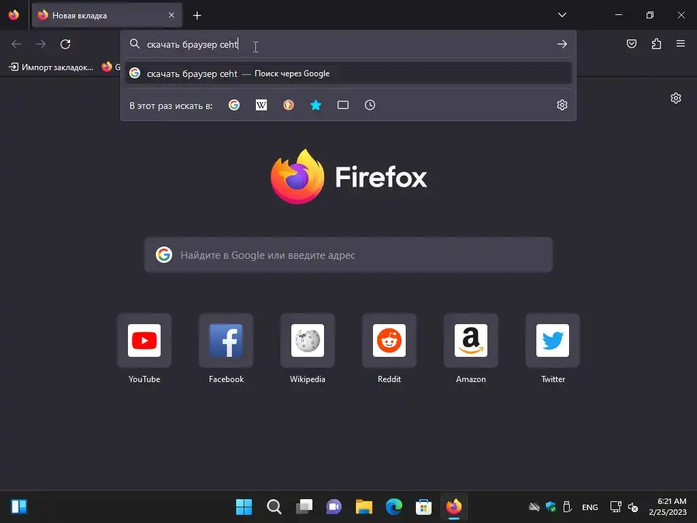Select the Новая вкладка tab
Screen dimensions: 697x523
107,16
